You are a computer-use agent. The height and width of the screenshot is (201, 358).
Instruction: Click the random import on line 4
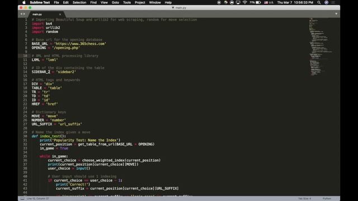point(52,32)
